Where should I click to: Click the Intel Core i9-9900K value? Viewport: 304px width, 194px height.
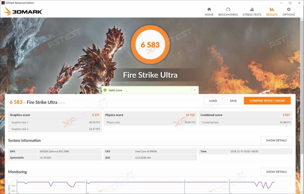click(x=146, y=151)
